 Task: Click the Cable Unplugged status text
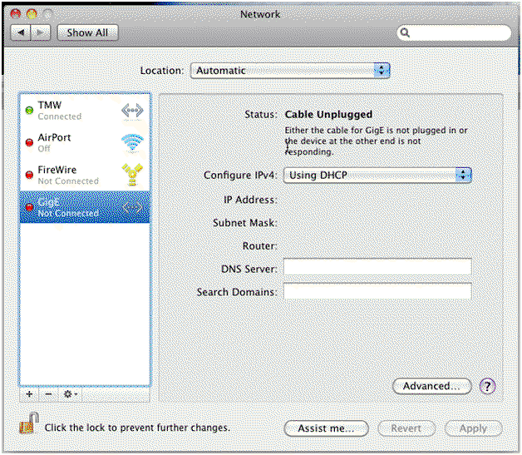[328, 115]
